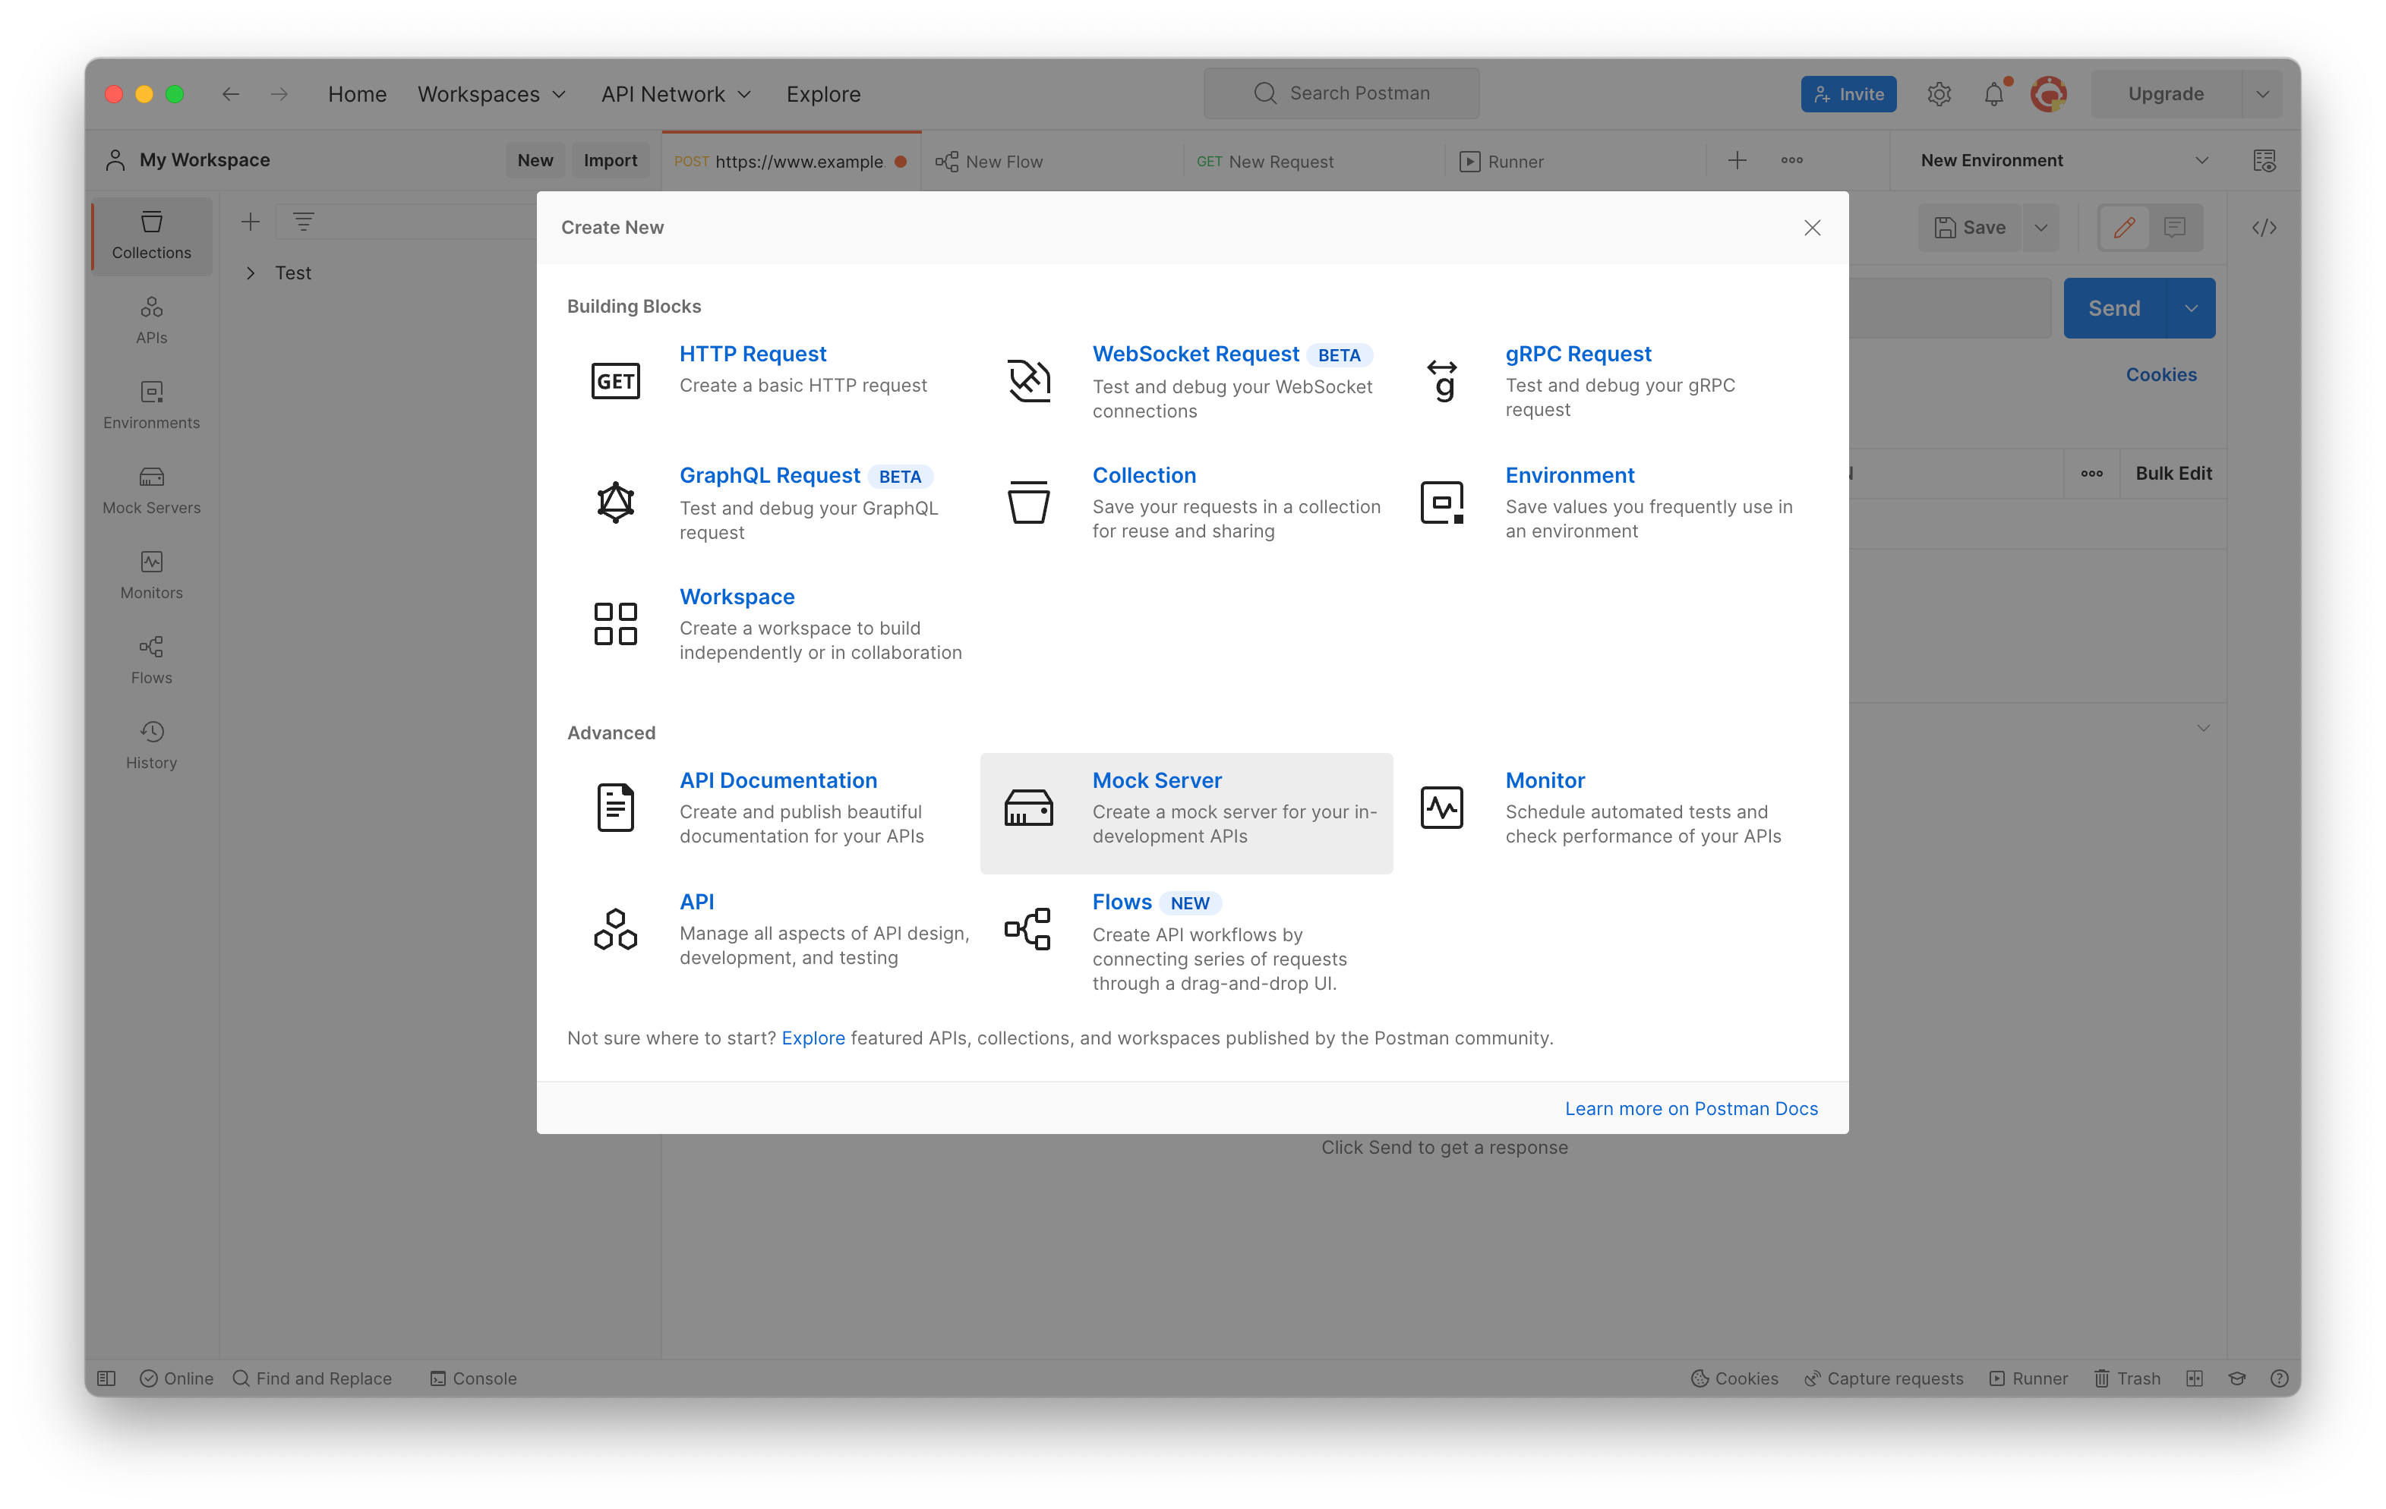Click the notifications bell icon
2386x1509 pixels.
[x=1993, y=94]
